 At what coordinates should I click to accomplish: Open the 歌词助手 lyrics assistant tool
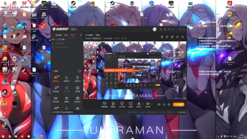[77, 99]
